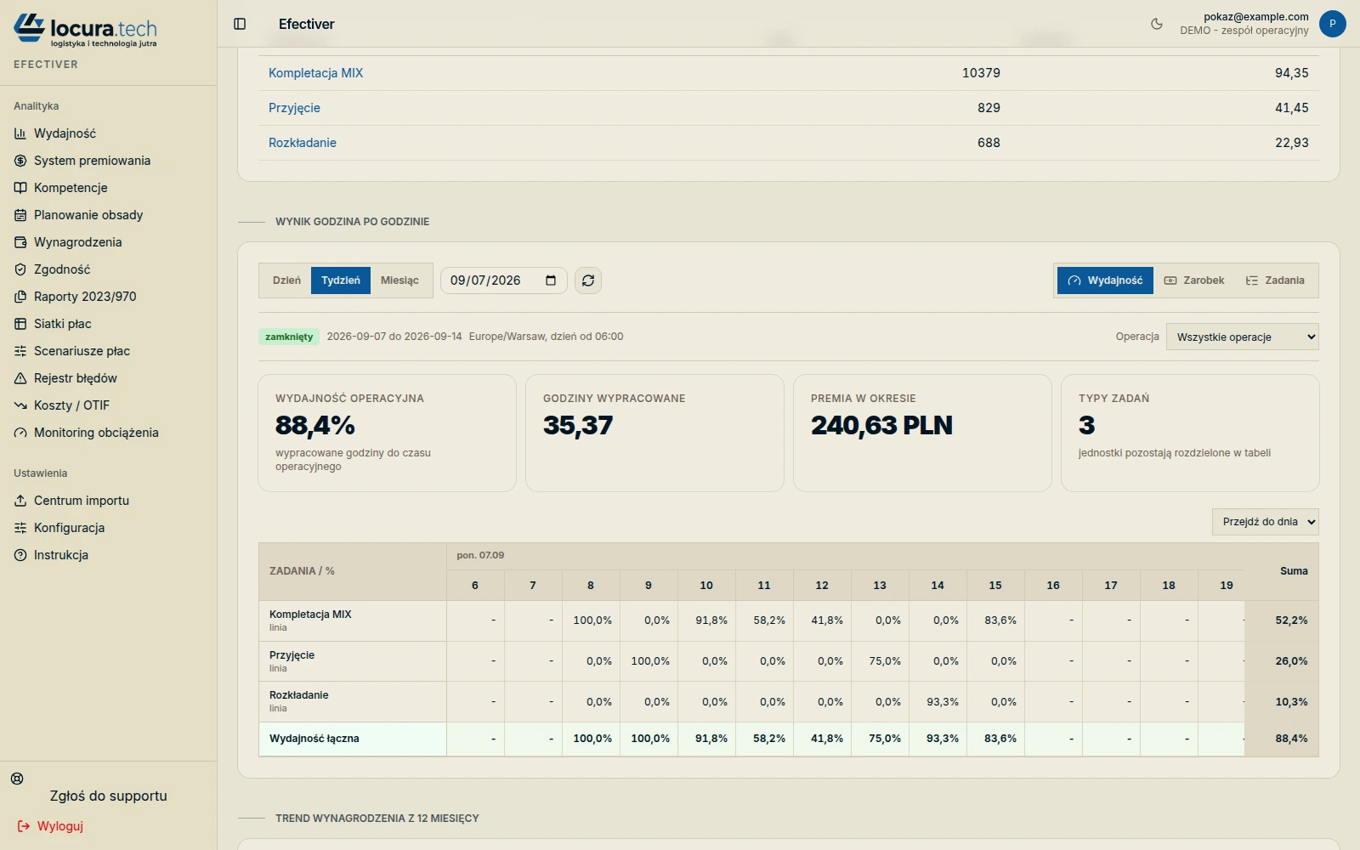
Task: Open Instrukcja help page
Action: click(61, 555)
